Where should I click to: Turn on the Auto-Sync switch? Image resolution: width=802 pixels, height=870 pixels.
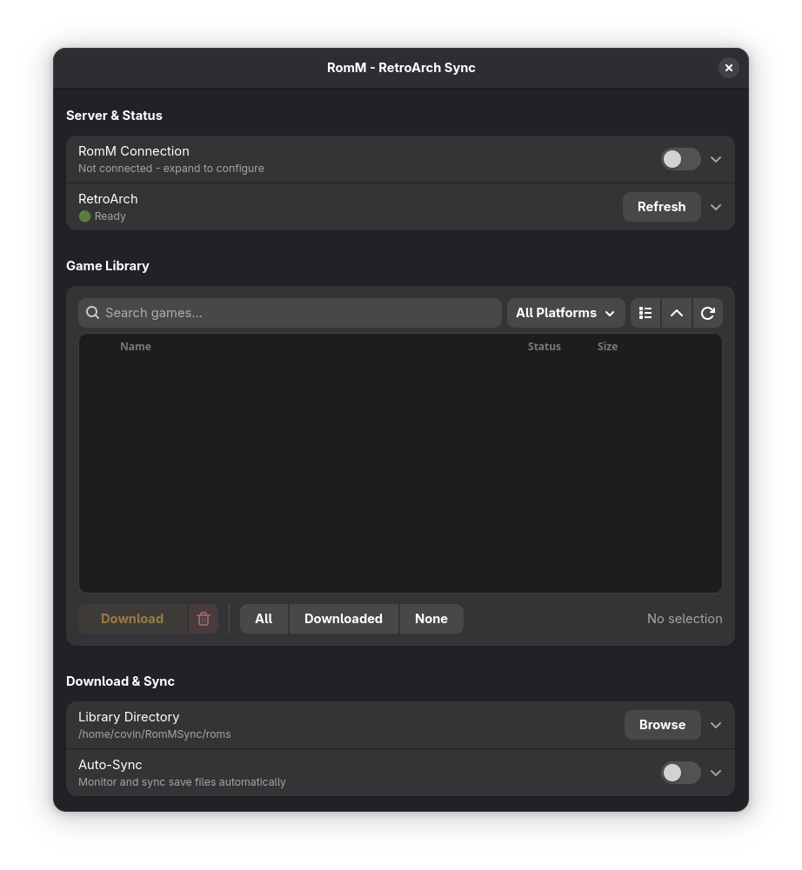pos(681,773)
